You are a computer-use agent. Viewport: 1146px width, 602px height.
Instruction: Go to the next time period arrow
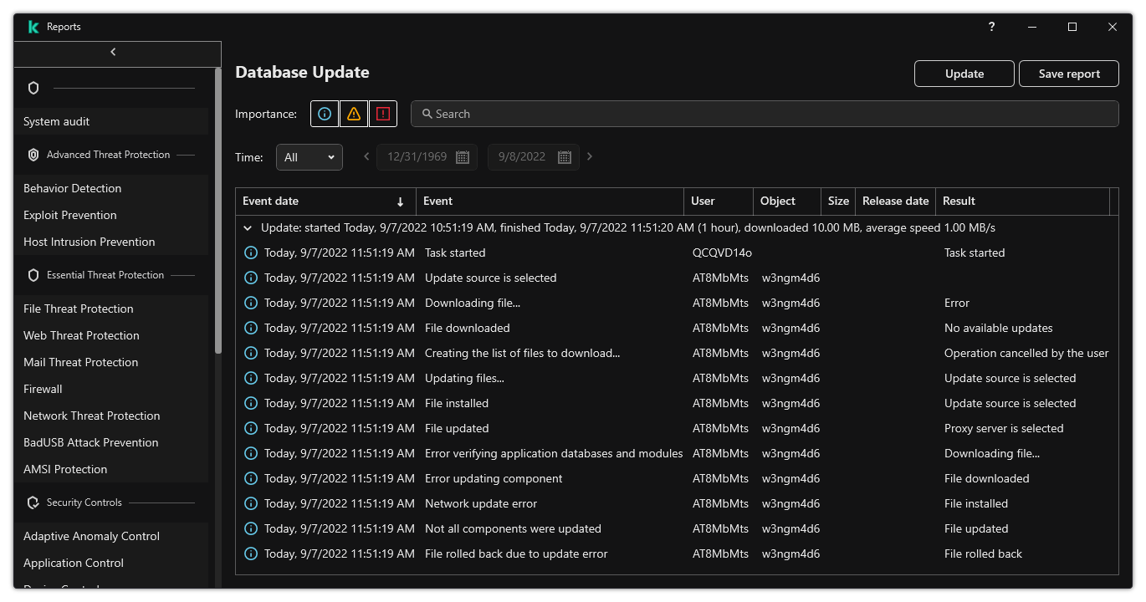coord(590,156)
